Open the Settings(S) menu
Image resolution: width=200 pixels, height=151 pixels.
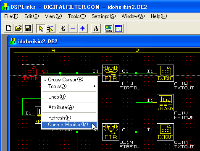tap(104, 16)
